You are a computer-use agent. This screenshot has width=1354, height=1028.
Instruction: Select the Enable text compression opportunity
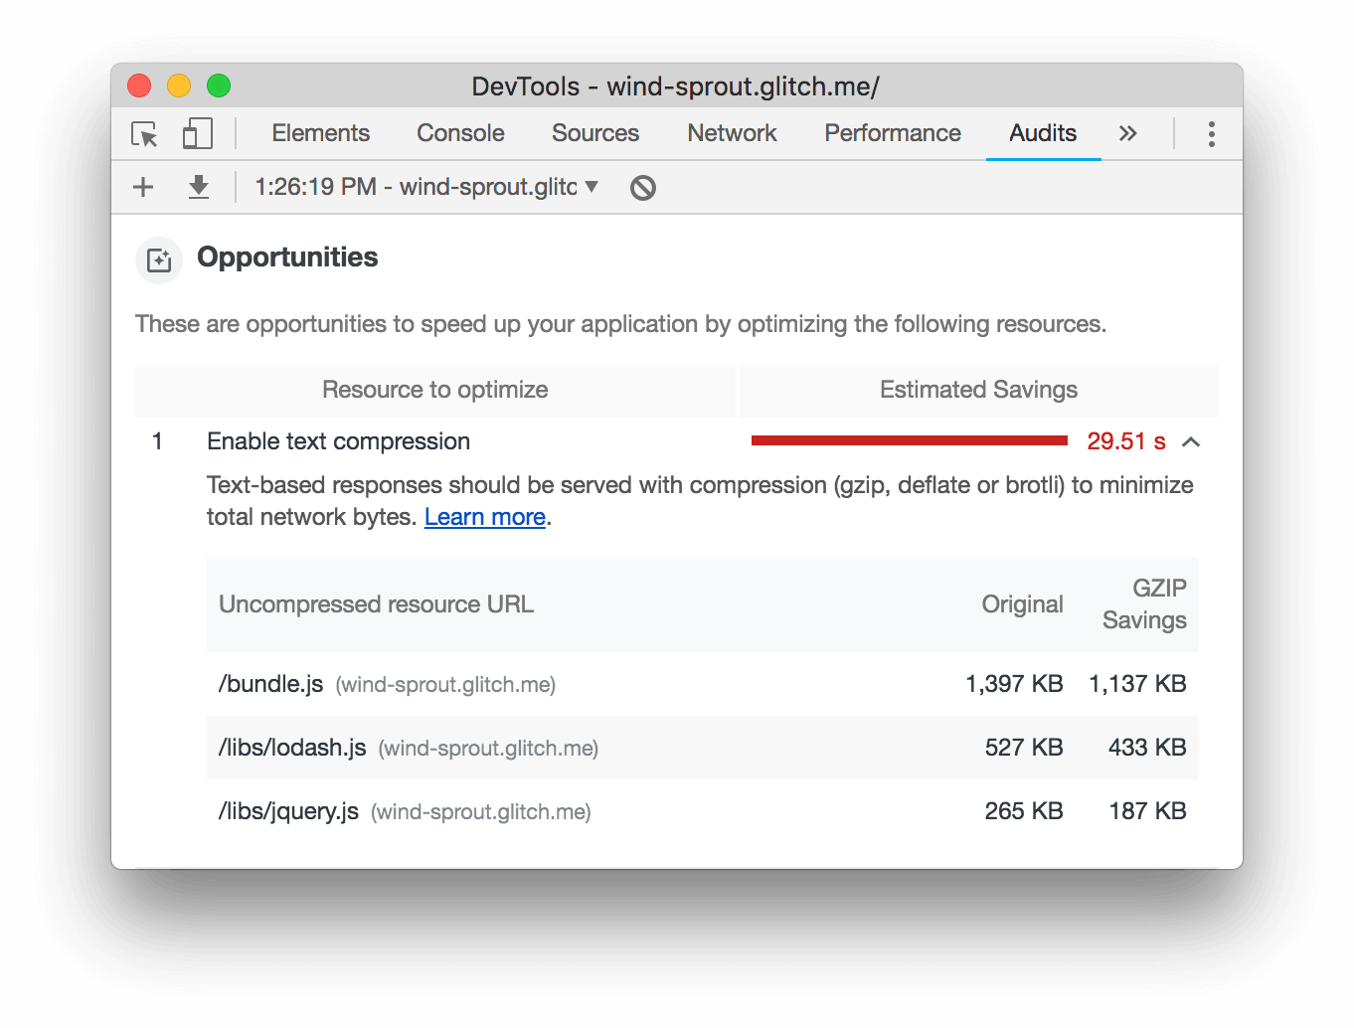click(x=338, y=441)
